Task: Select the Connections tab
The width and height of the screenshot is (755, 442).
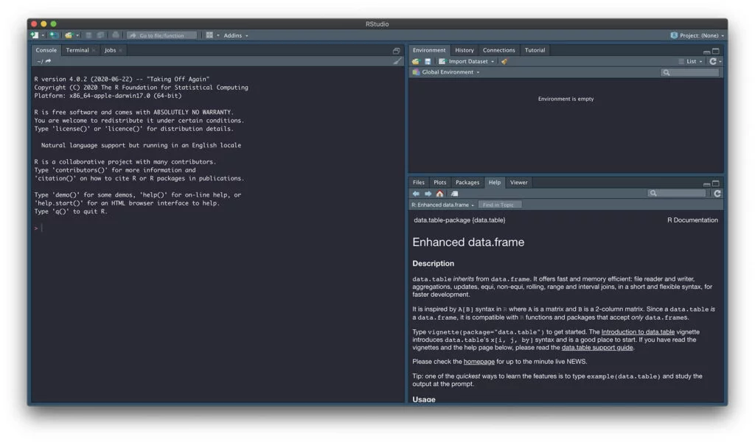Action: (499, 50)
